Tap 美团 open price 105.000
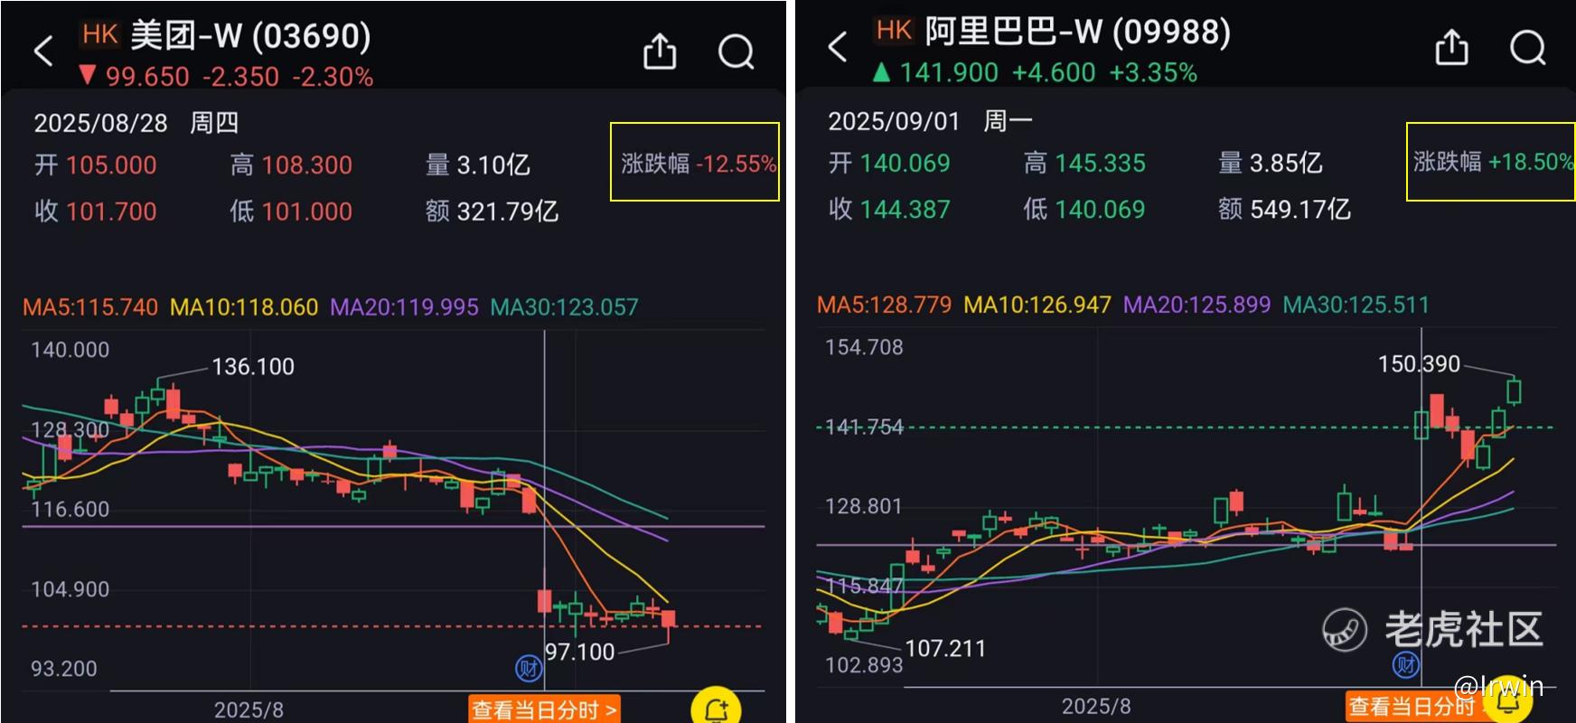The height and width of the screenshot is (723, 1576). (x=111, y=165)
